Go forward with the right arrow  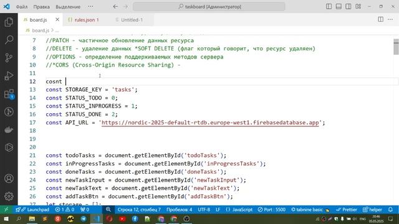coord(126,7)
